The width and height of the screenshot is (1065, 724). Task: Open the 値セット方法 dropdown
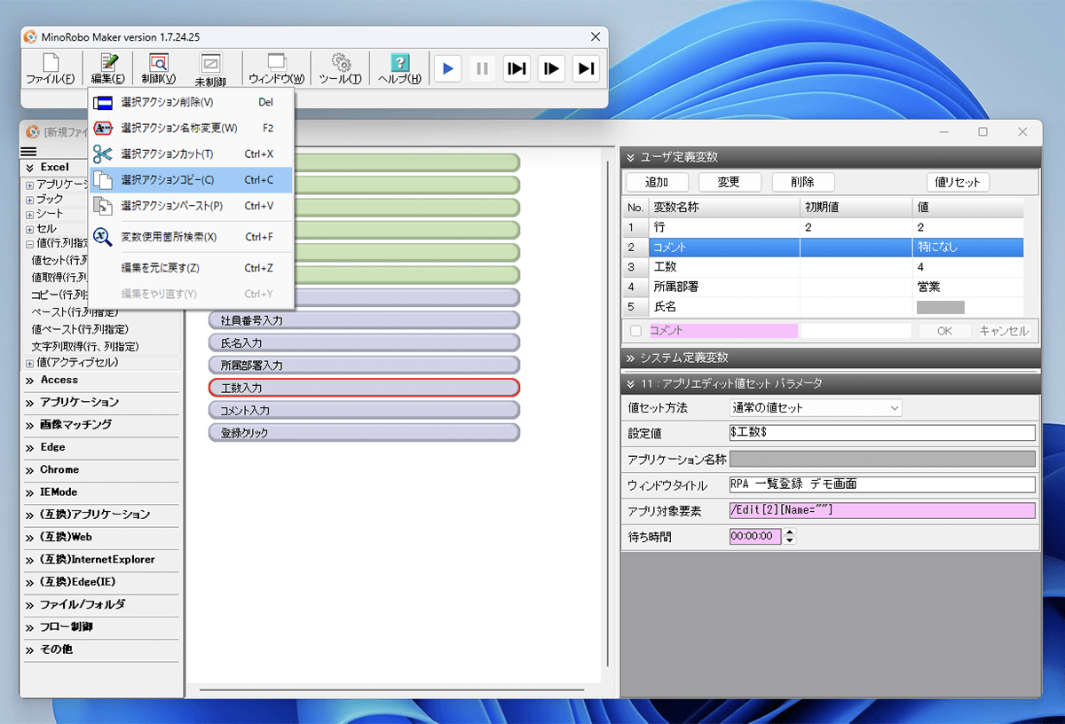point(816,408)
